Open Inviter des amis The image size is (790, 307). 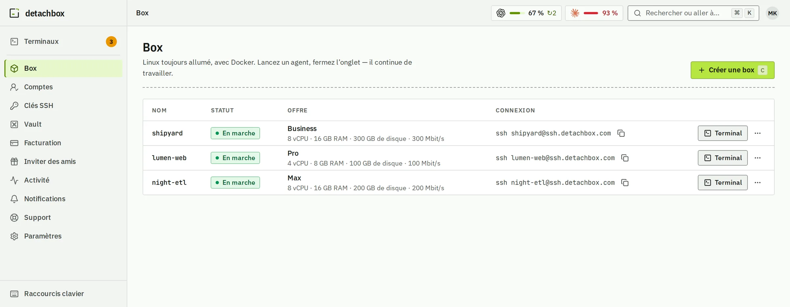[x=64, y=162]
